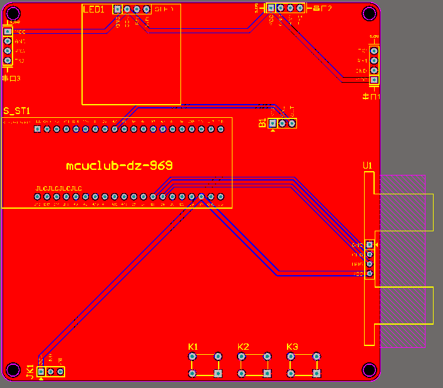
Task: Select the JK1 designator label
Action: tap(30, 372)
